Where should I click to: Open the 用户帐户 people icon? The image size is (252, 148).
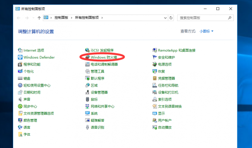coord(155,120)
